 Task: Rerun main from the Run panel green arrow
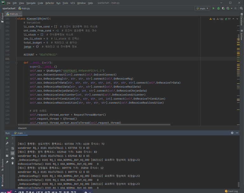click(7, 138)
